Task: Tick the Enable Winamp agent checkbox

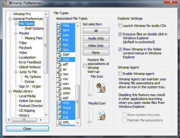Action: click(120, 74)
